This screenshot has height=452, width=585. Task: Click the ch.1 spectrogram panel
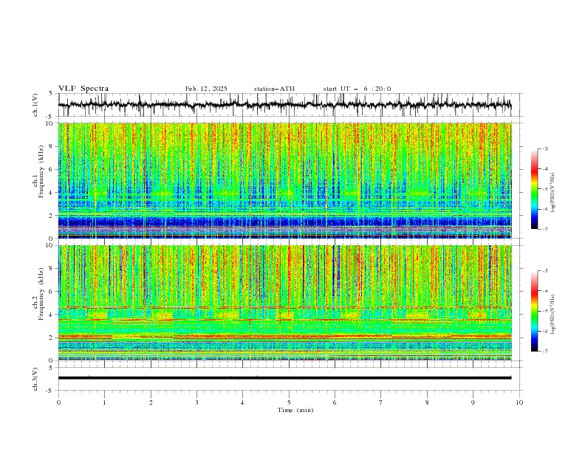point(284,180)
